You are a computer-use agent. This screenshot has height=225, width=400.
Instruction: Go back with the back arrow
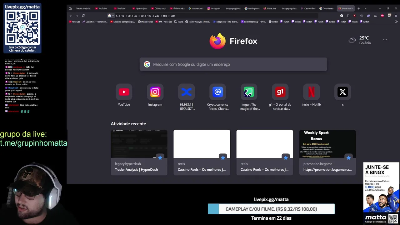[x=71, y=16]
